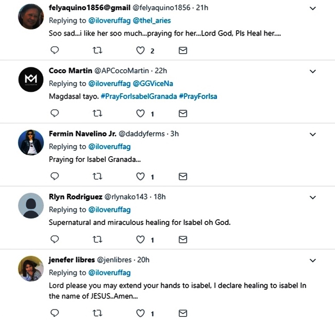Open the dropdown on Rlyn Rodriguez's tweet

coord(313,197)
